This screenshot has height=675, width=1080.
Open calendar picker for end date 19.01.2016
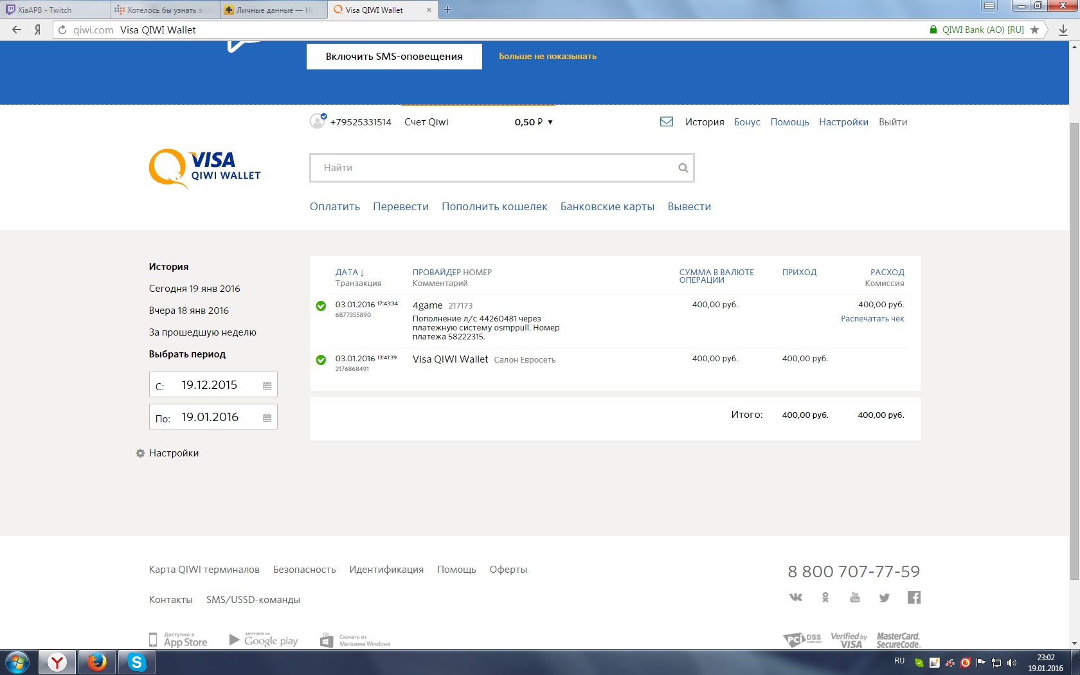(267, 418)
